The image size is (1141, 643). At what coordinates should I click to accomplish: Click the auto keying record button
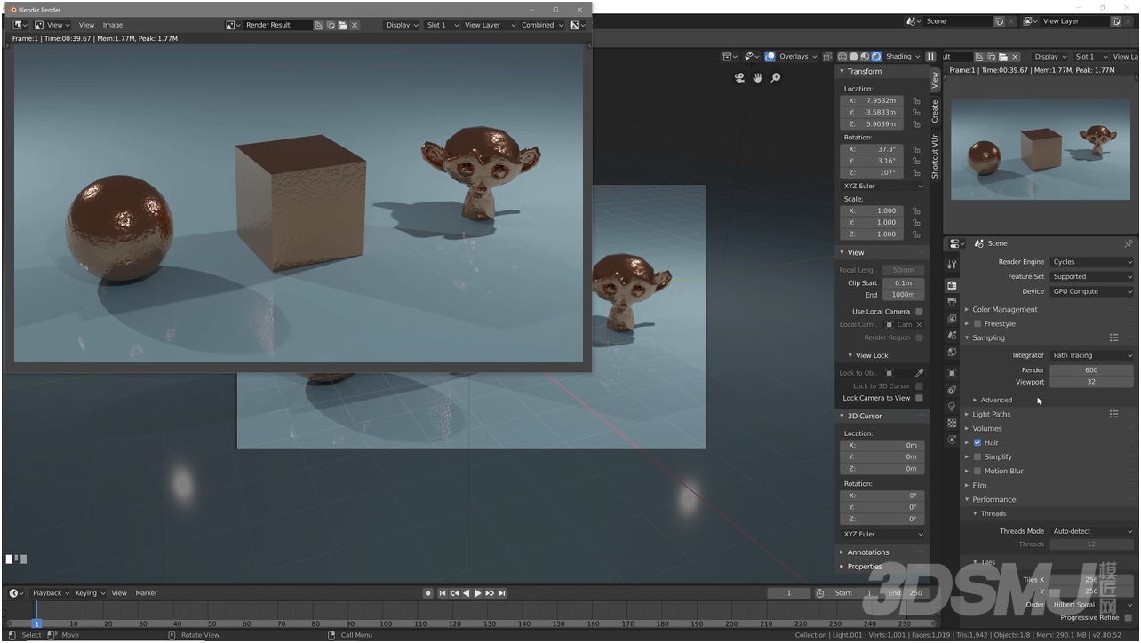[x=428, y=593]
